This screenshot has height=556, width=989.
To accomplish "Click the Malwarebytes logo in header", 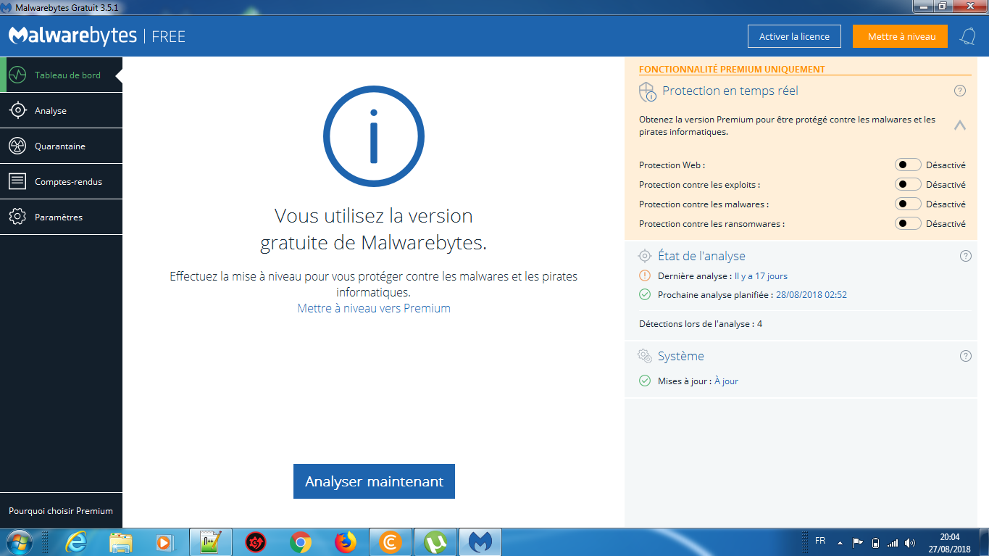I will click(x=72, y=36).
